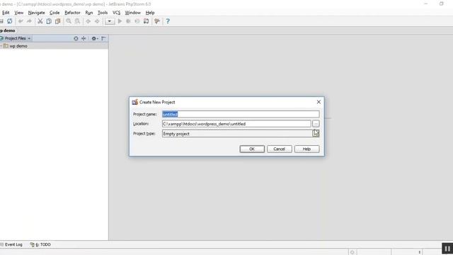Open the Project type dropdown arrow
Image resolution: width=453 pixels, height=255 pixels.
(x=316, y=134)
